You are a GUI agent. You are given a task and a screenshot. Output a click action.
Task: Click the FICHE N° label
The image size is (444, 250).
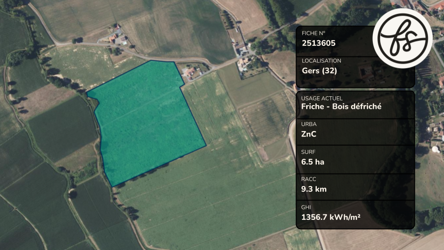tap(313, 33)
